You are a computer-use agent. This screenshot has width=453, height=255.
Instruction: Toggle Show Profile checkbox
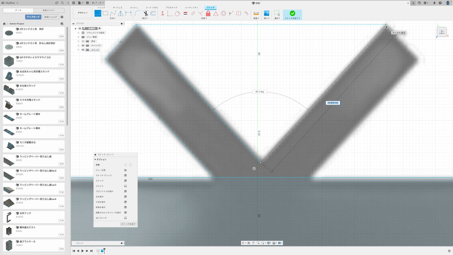[126, 191]
